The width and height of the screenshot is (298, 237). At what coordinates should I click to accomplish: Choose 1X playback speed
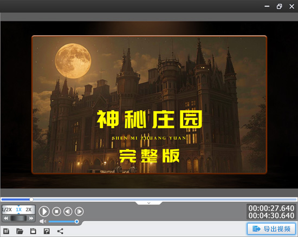click(x=18, y=209)
